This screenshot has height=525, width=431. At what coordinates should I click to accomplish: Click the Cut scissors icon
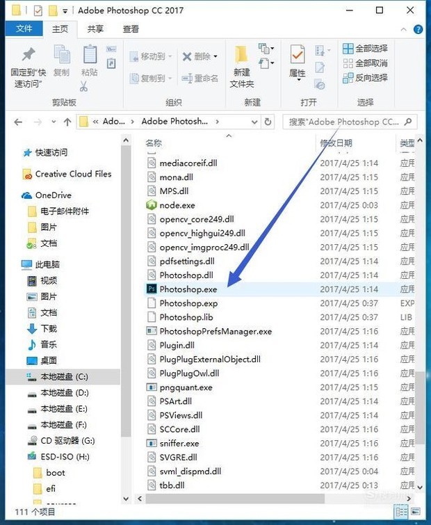click(83, 86)
